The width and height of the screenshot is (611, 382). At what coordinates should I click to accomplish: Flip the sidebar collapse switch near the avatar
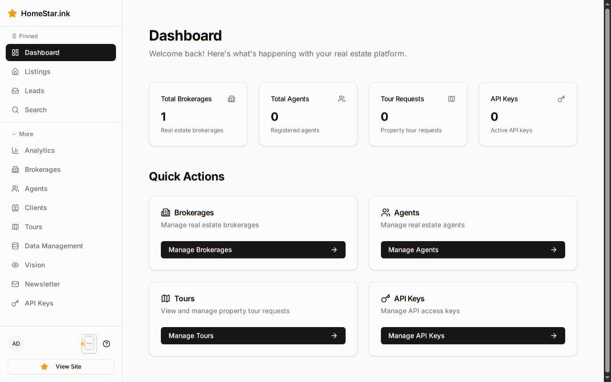pyautogui.click(x=89, y=344)
